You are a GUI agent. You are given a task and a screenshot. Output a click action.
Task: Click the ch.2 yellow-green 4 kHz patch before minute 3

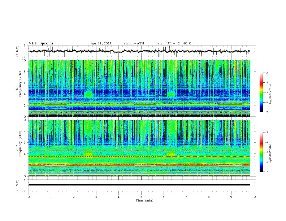[x=88, y=153]
